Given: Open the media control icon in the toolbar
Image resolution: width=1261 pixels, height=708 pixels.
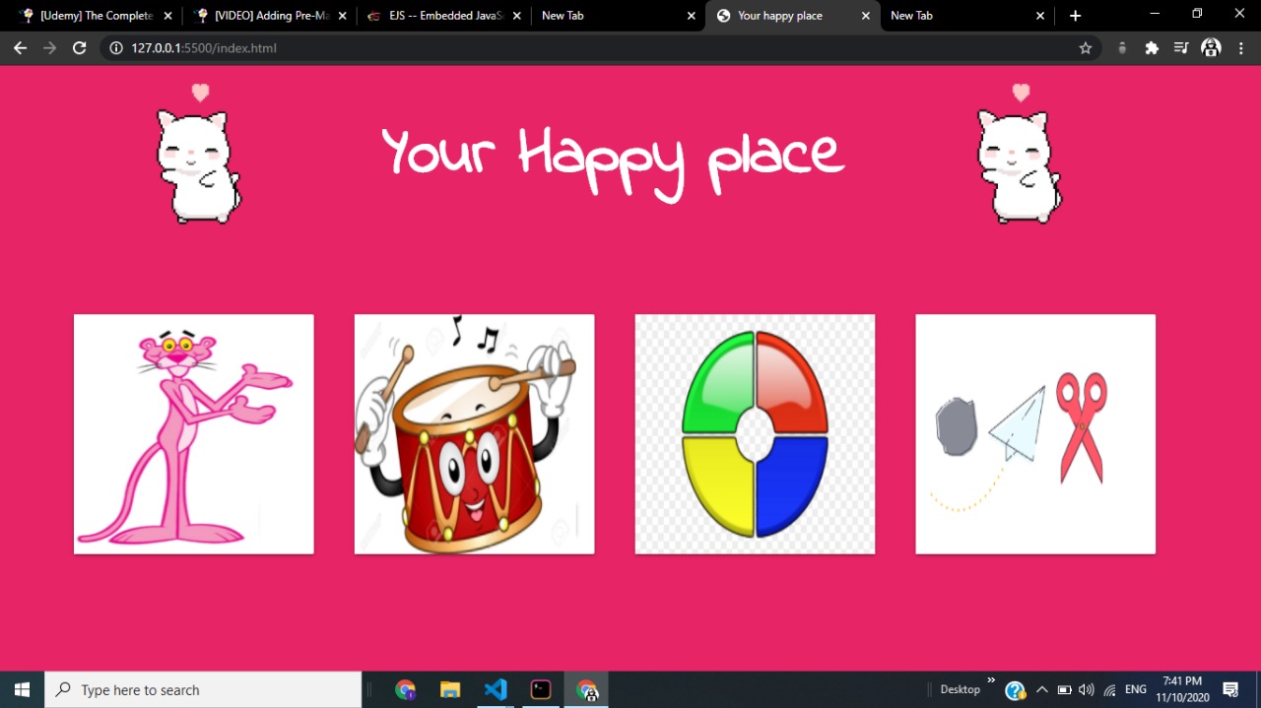Looking at the screenshot, I should [x=1181, y=47].
